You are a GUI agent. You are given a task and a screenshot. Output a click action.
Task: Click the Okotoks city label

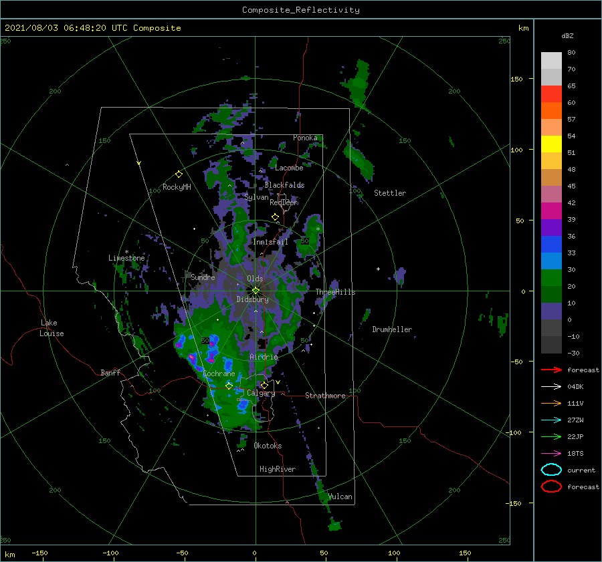[268, 446]
